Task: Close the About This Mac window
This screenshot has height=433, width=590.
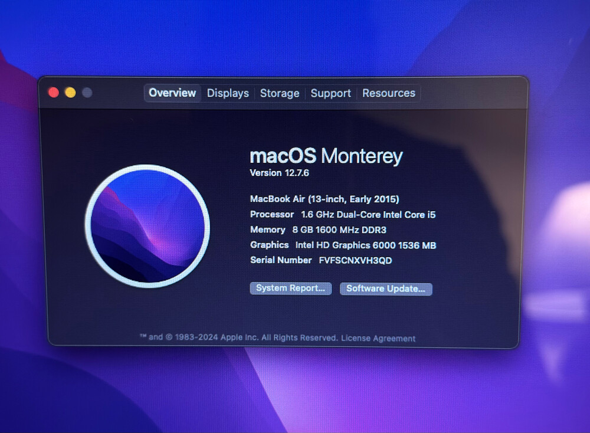Action: click(x=54, y=93)
